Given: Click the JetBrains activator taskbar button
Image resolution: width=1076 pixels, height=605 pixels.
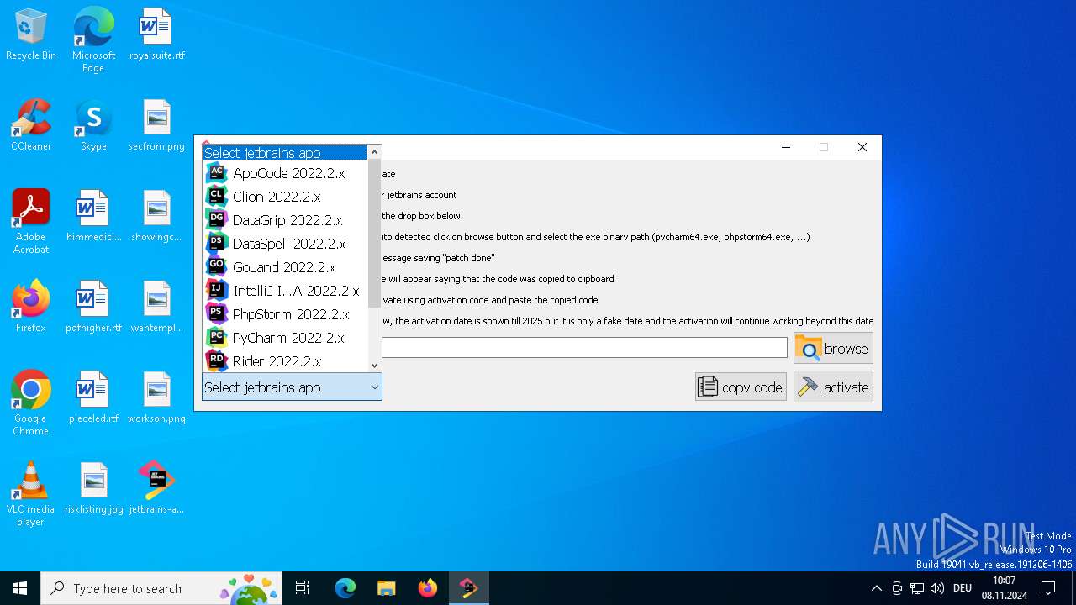Looking at the screenshot, I should 469,588.
